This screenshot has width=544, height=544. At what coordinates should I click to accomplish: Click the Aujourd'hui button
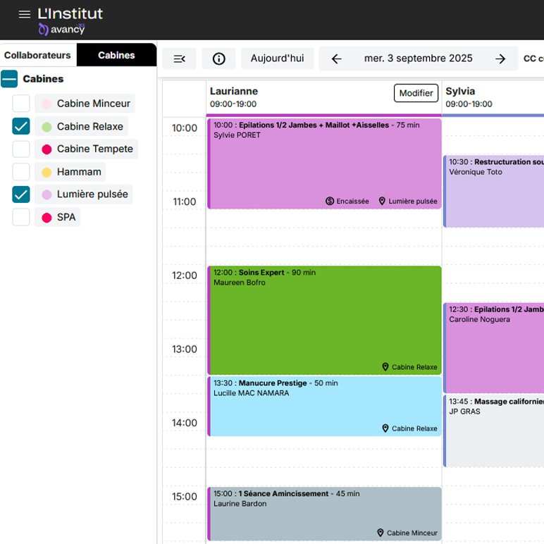click(x=277, y=58)
